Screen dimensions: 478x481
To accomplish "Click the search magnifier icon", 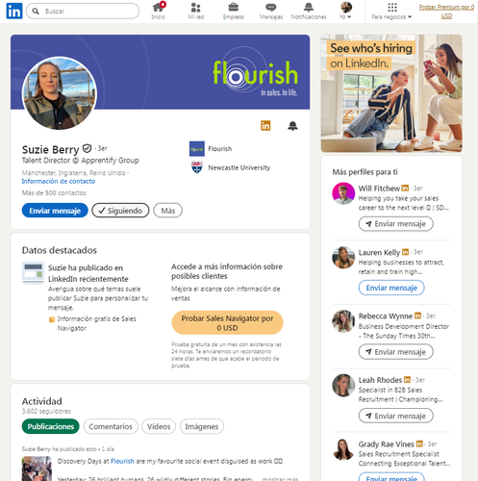I will pos(36,12).
